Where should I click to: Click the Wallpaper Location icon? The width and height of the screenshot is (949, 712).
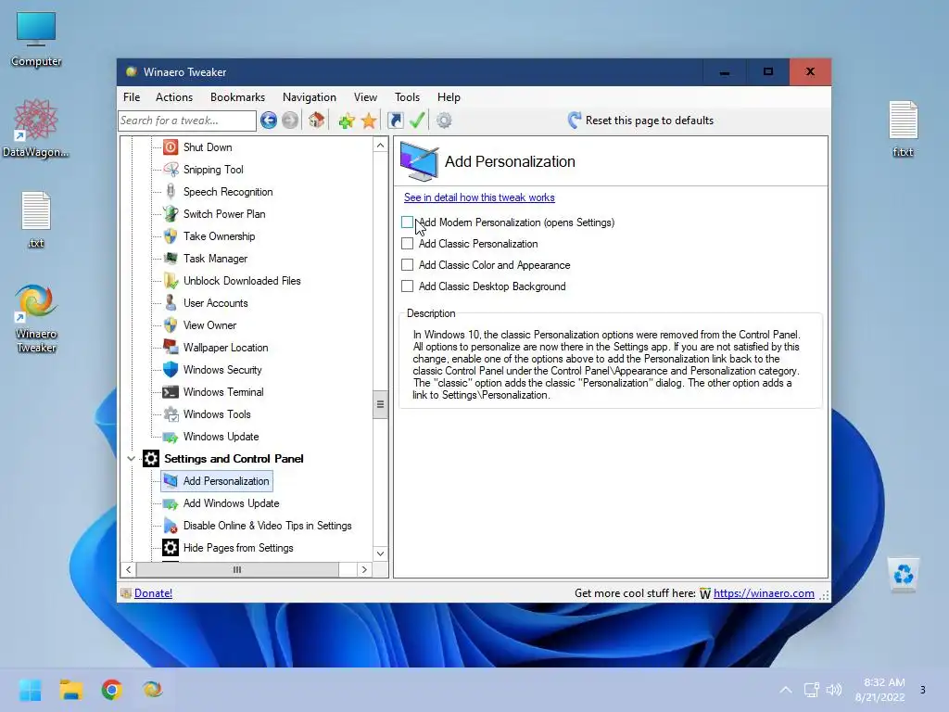(x=171, y=348)
